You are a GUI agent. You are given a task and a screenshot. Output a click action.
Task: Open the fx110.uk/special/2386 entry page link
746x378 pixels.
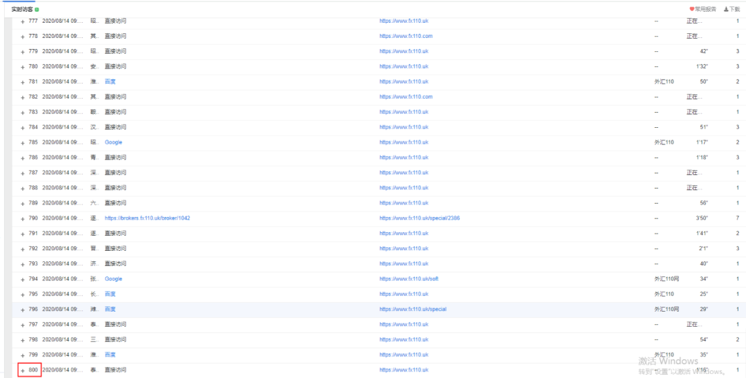pos(419,218)
